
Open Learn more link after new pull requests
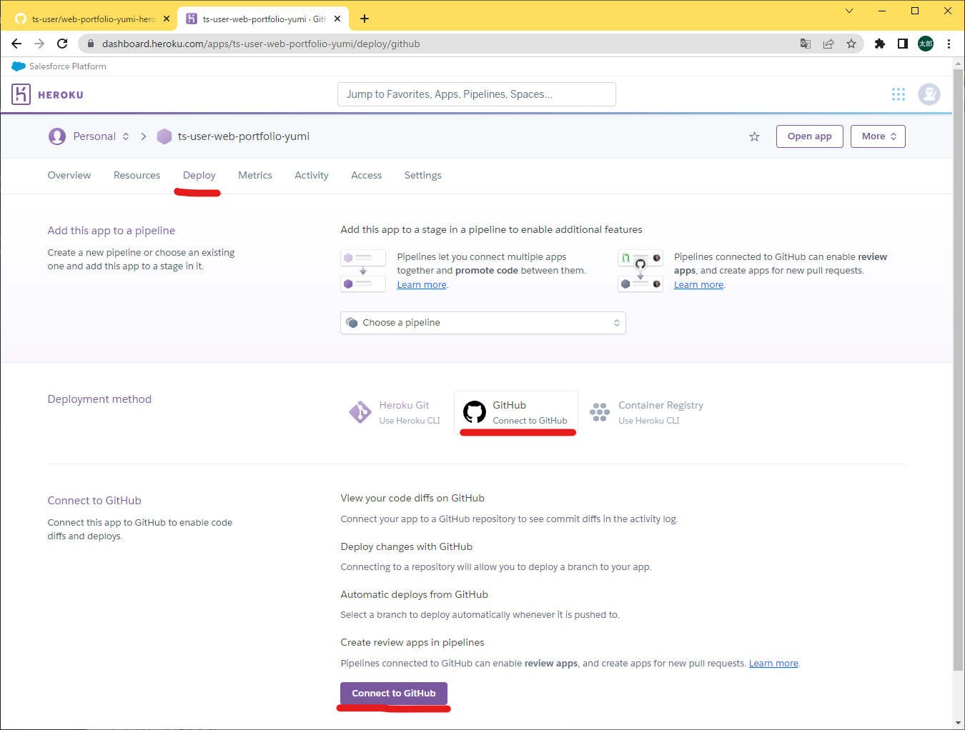(773, 664)
